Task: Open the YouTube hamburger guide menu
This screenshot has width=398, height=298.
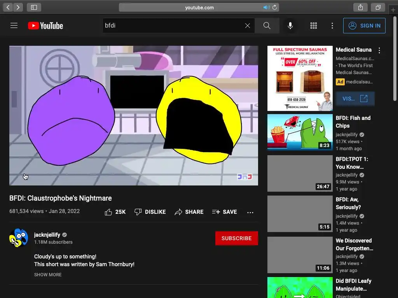Action: click(14, 26)
